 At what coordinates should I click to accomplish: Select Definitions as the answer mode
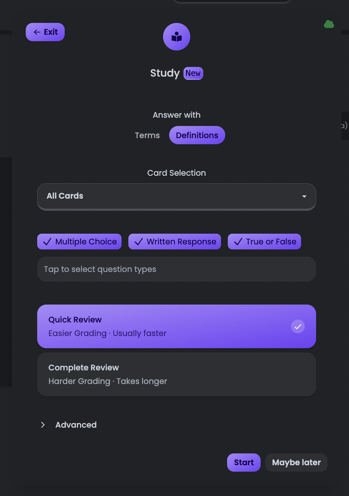(x=197, y=135)
